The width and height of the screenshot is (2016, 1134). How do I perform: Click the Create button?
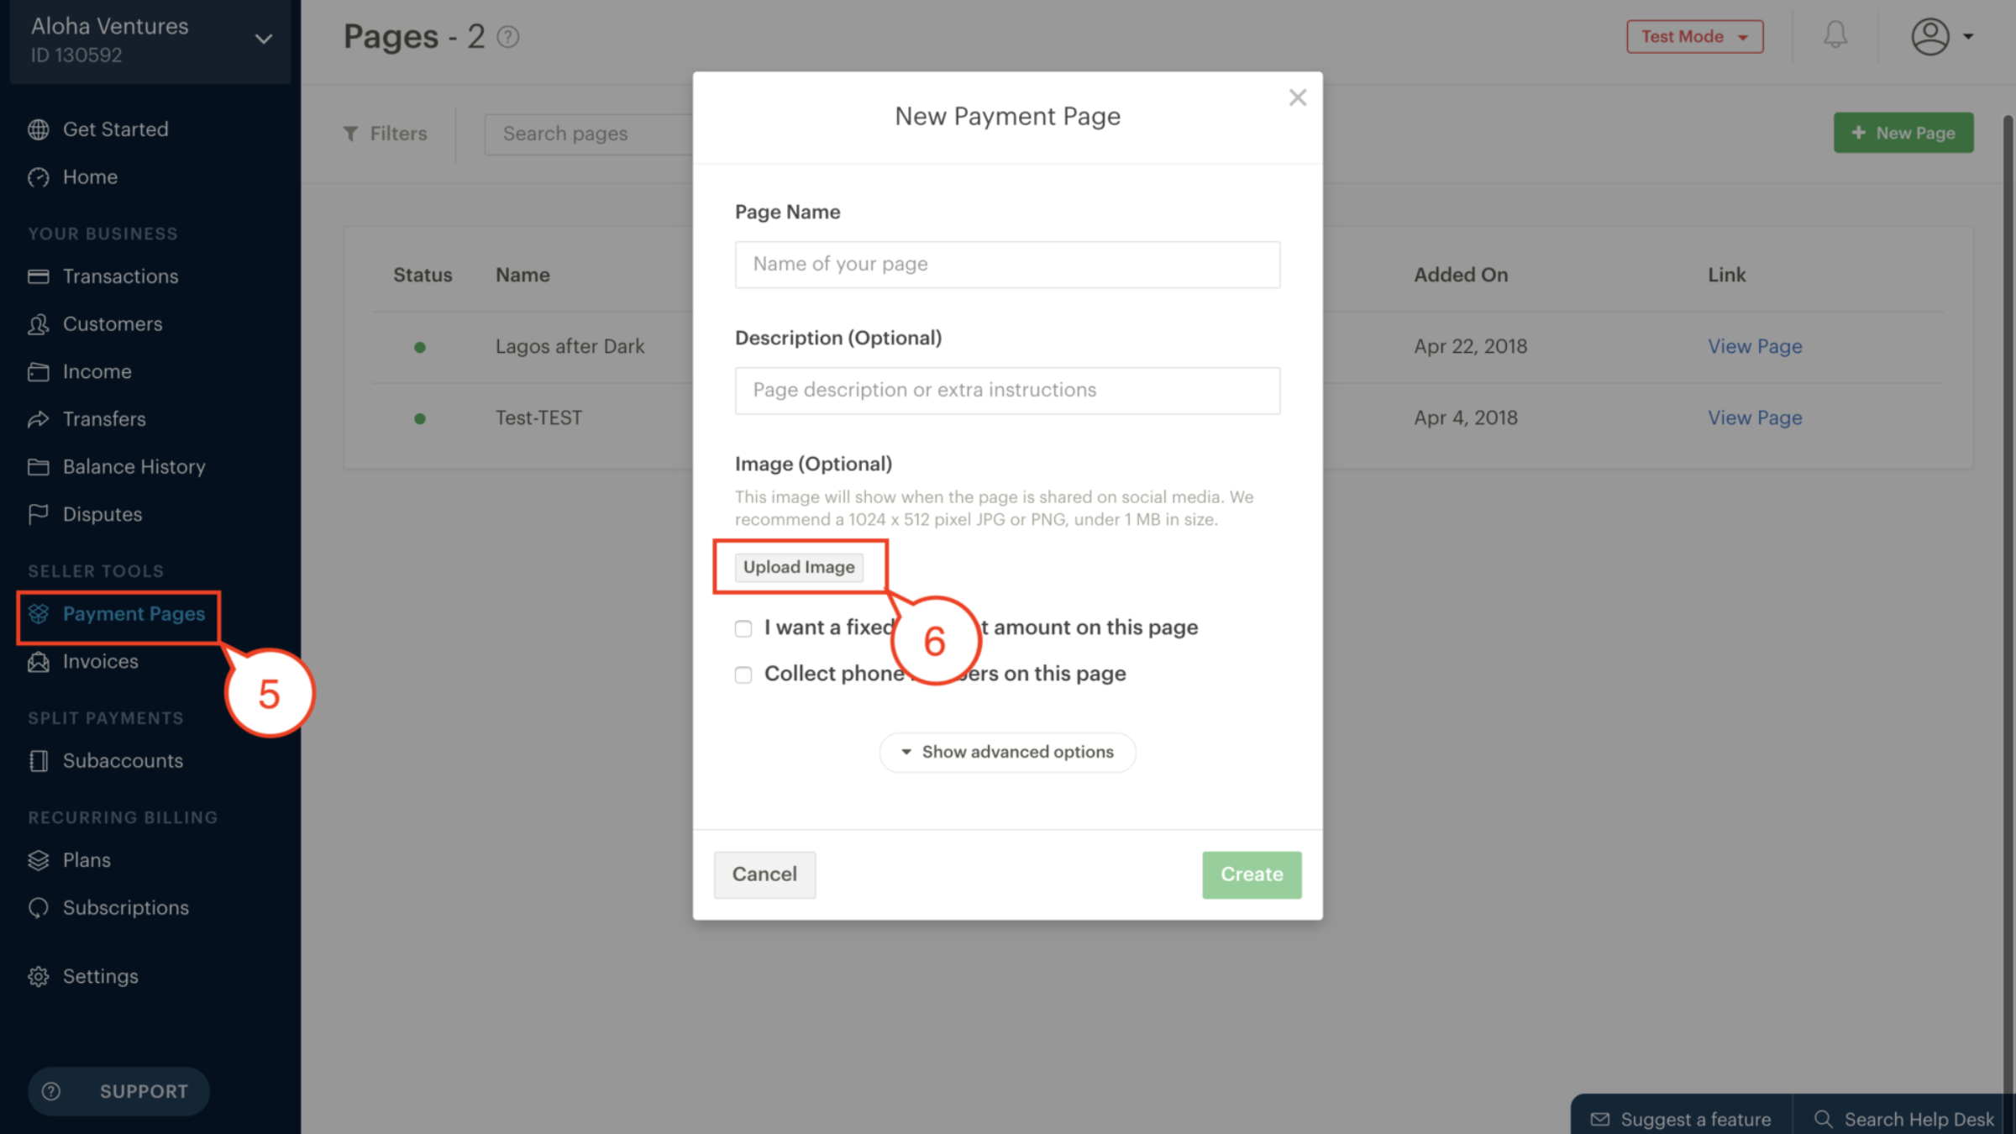click(1251, 874)
